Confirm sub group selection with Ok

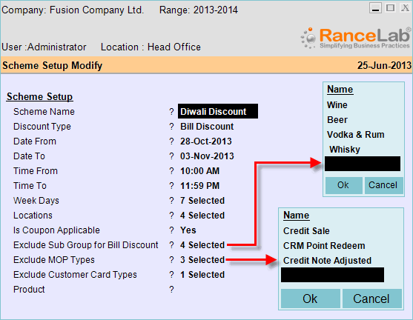tap(344, 185)
